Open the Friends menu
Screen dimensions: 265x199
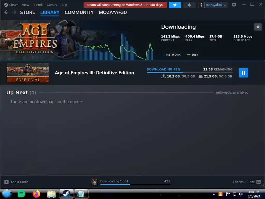(38, 5)
